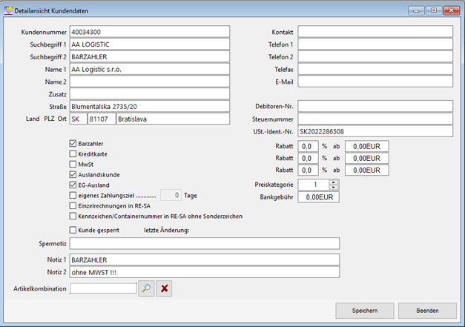
Task: Click the magnifier search icon for Artikelkombination
Action: point(147,288)
